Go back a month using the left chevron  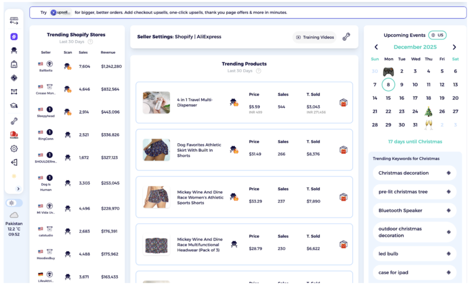(376, 47)
